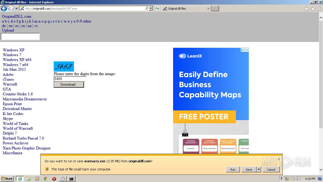Switch site language to ru

[x=23, y=26]
